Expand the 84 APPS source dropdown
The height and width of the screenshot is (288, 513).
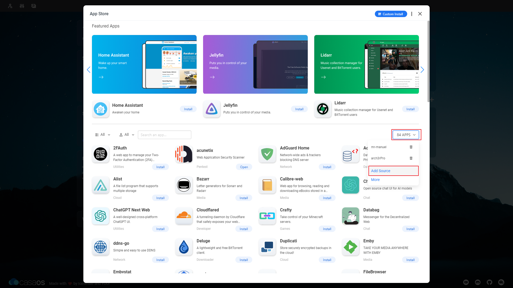coord(406,135)
